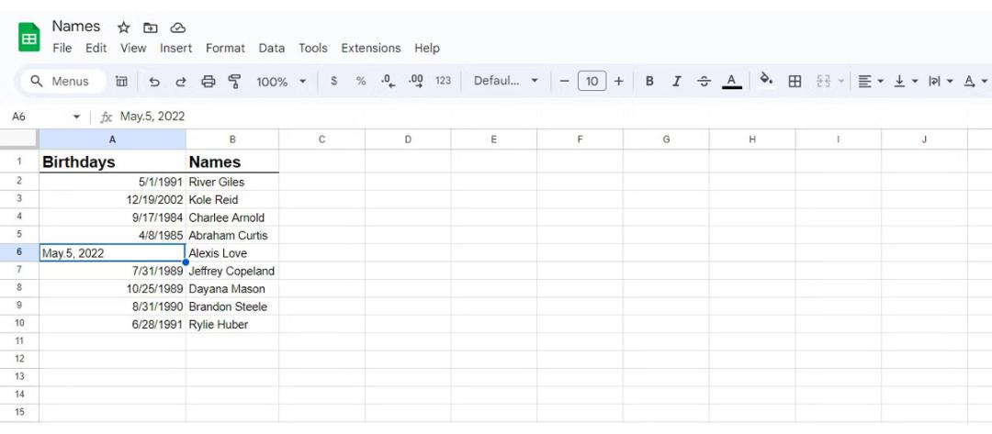
Task: Toggle italic formatting
Action: click(x=676, y=81)
